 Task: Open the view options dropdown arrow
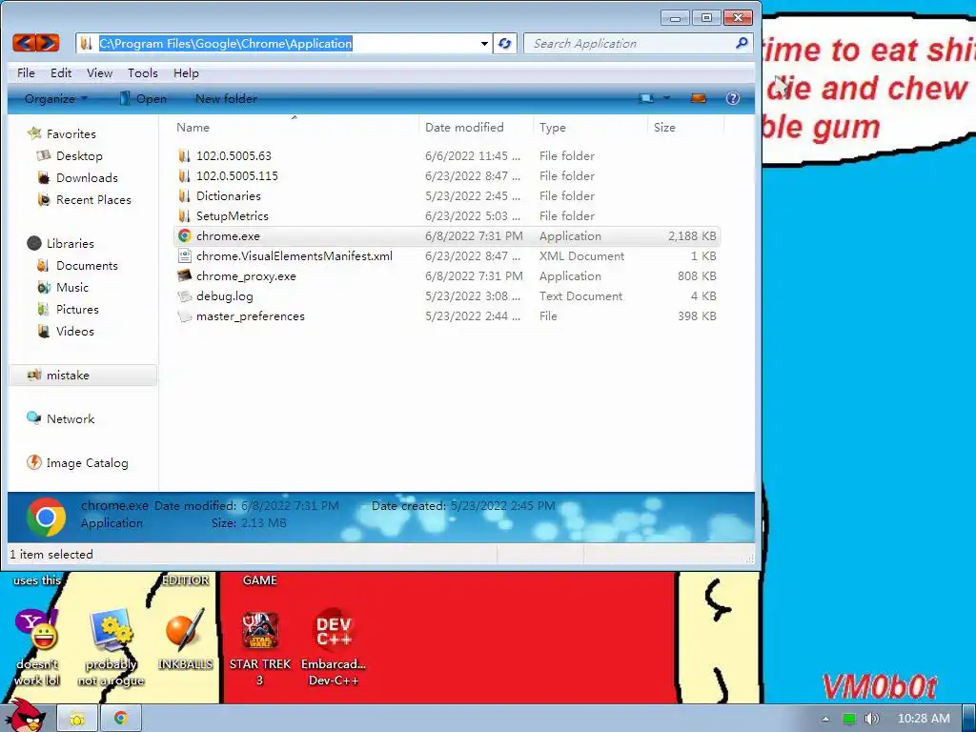(x=666, y=98)
